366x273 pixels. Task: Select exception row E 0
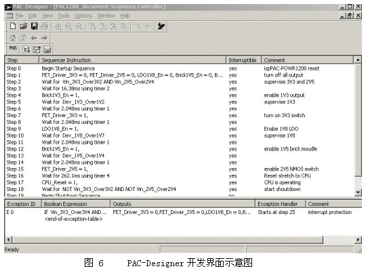click(x=183, y=212)
